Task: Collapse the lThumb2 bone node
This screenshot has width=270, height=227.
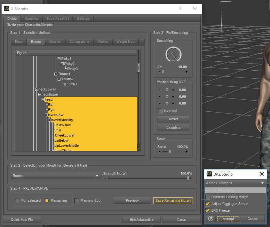Action: (x=59, y=79)
